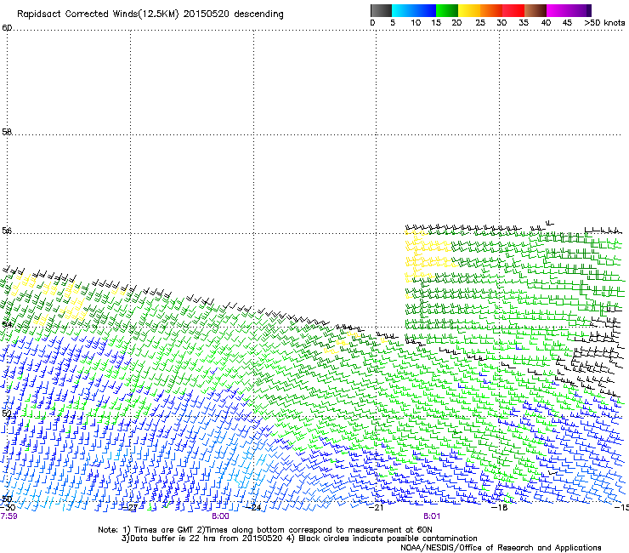
Task: Click the chart title 'Rapidscat Corrected Winds(12.5KM)'
Action: [x=98, y=14]
